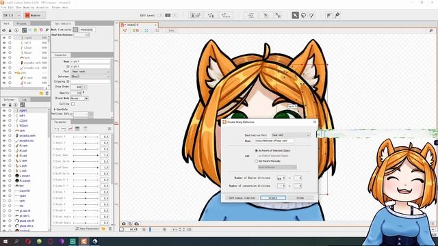Click new folder icon below Part list

41,94
